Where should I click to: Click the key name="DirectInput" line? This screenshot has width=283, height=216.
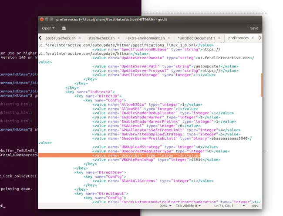(x=101, y=194)
